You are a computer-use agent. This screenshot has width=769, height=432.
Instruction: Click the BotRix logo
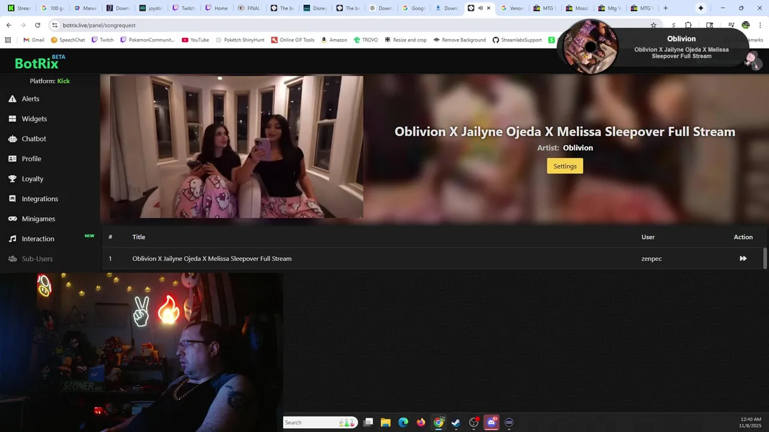38,63
